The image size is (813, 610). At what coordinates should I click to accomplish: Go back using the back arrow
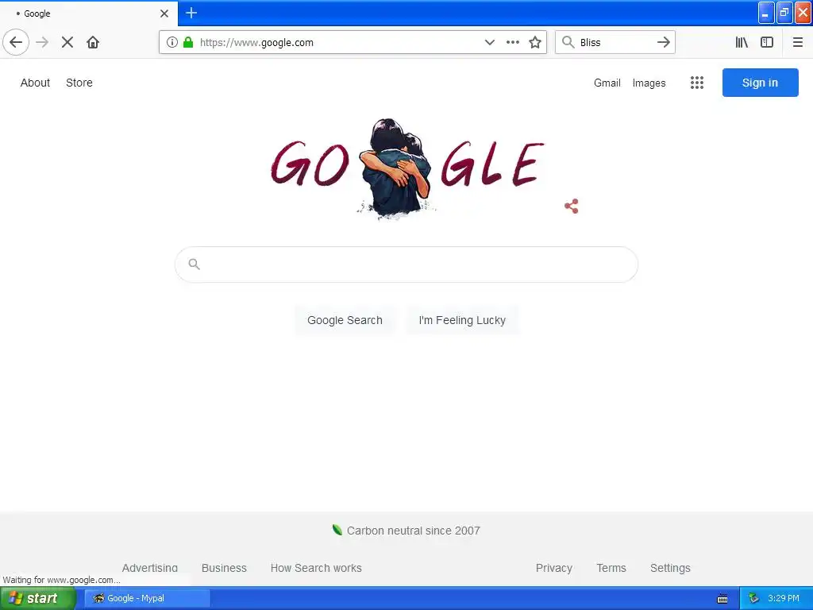coord(16,42)
